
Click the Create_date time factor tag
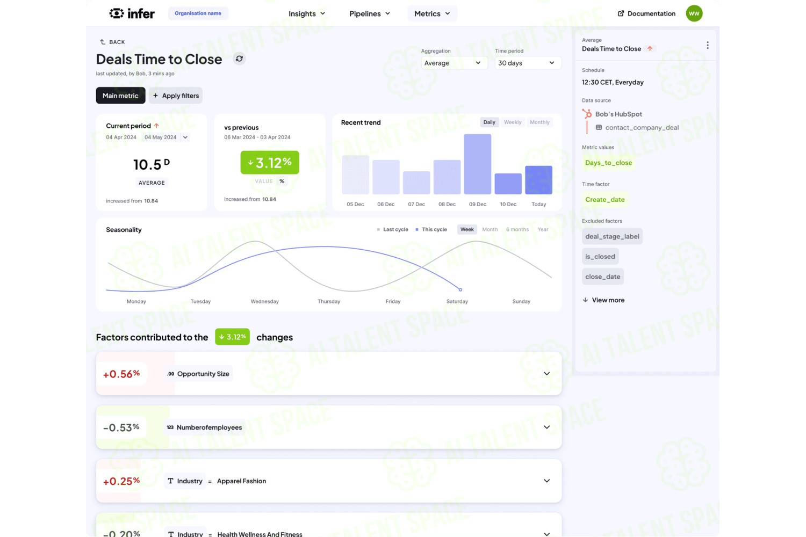coord(605,200)
